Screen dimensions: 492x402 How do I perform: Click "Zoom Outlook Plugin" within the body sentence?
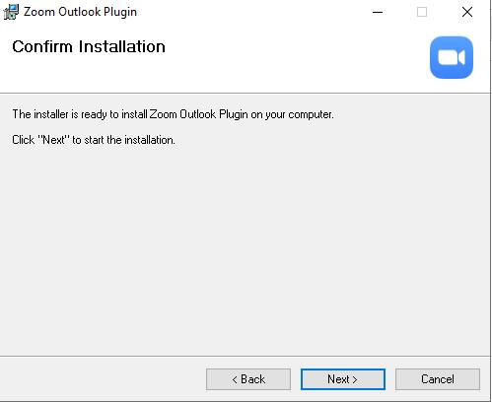(x=198, y=114)
